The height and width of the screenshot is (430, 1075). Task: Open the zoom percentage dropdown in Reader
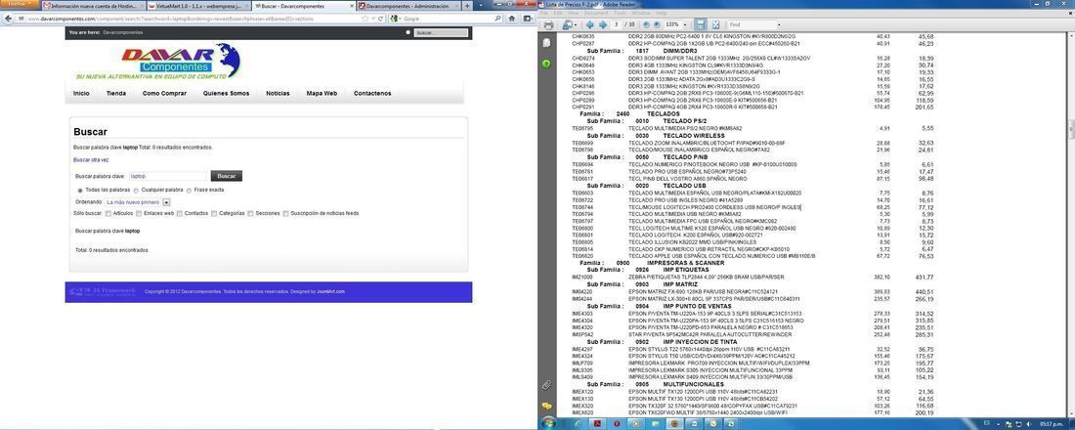pyautogui.click(x=685, y=24)
